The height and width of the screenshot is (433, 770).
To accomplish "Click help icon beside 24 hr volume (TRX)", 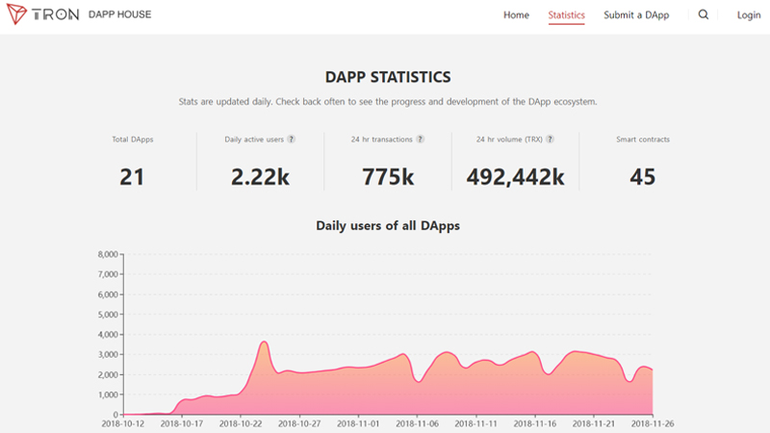I will click(550, 140).
